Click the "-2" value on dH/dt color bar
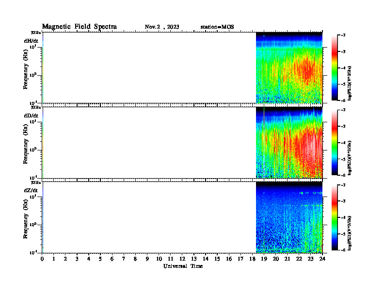 [x=343, y=35]
